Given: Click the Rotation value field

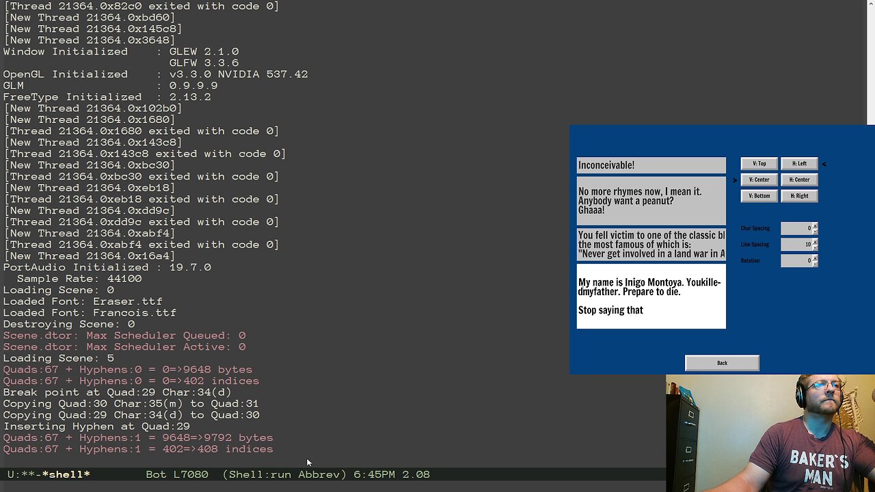Looking at the screenshot, I should pyautogui.click(x=796, y=260).
